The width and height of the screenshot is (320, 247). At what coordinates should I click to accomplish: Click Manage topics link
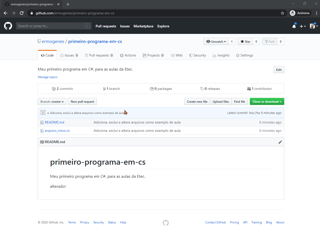48,77
